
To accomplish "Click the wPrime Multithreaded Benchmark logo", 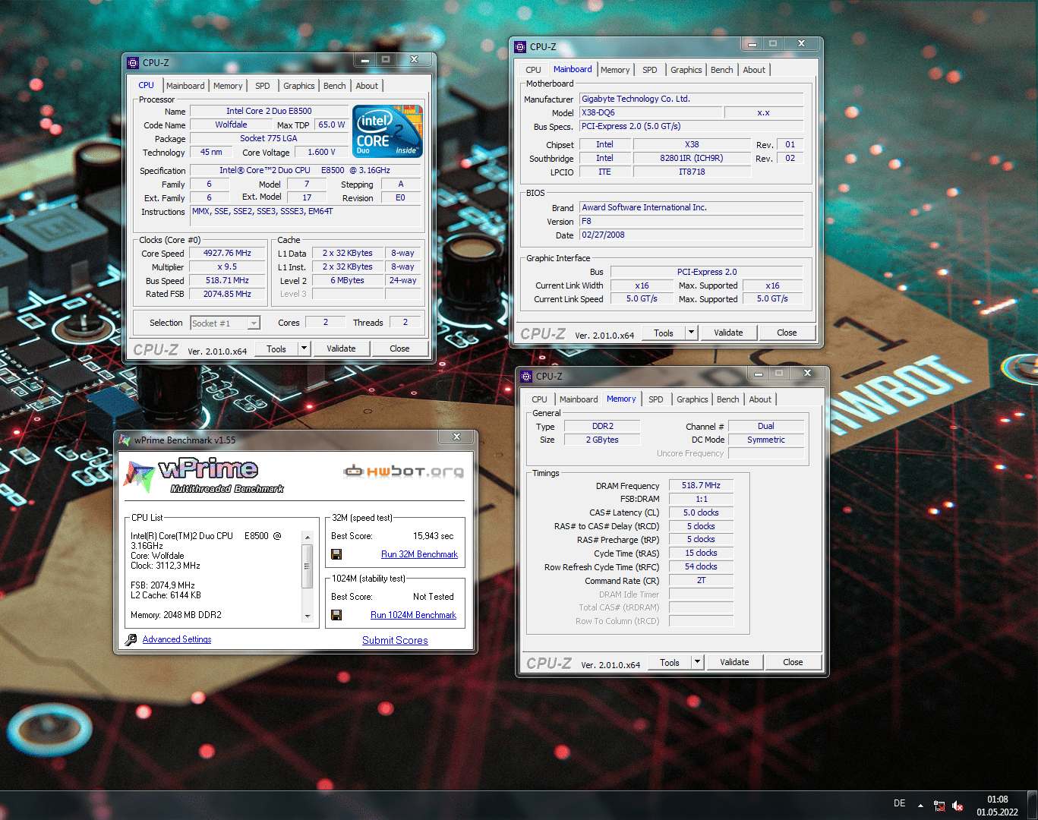I will click(x=203, y=476).
